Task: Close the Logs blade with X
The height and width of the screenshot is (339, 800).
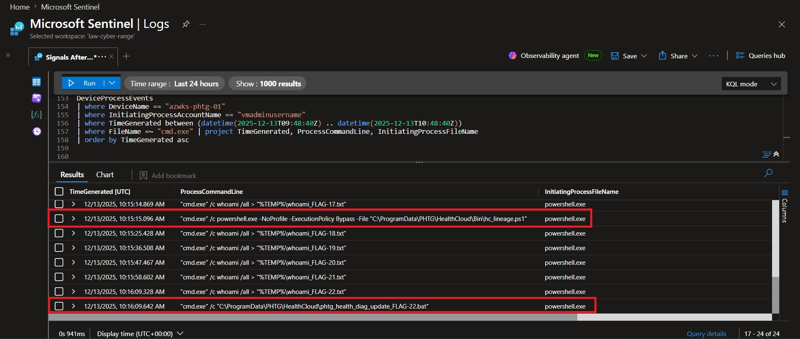Action: [782, 25]
